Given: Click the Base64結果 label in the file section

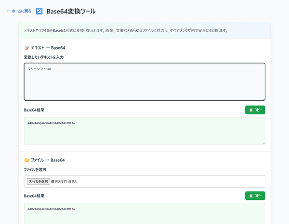Looking at the screenshot, I should (x=34, y=196).
